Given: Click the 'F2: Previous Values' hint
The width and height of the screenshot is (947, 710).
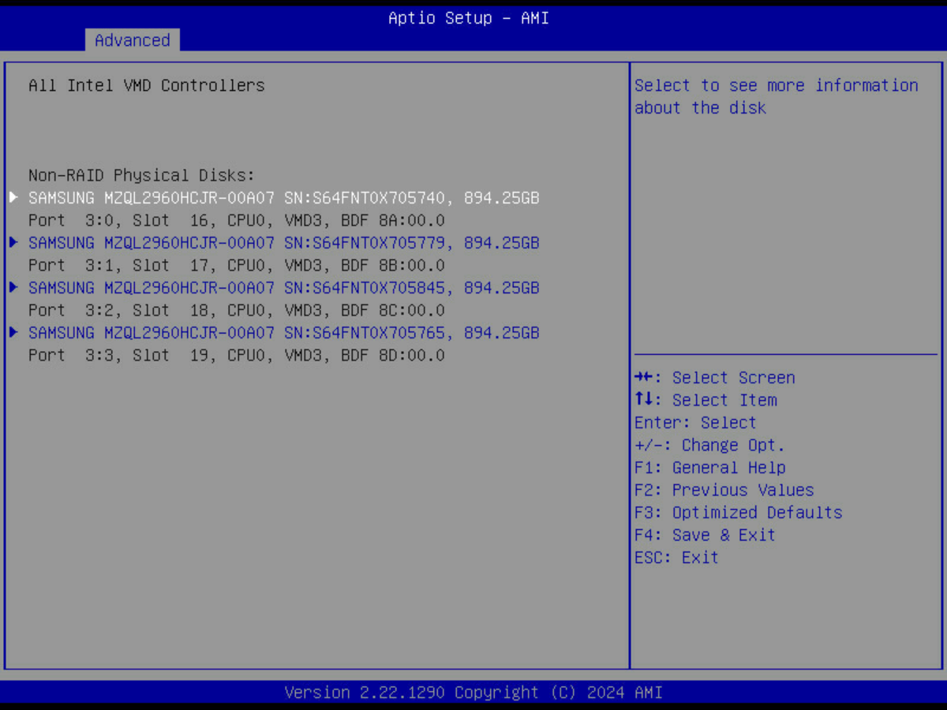Looking at the screenshot, I should (x=724, y=491).
